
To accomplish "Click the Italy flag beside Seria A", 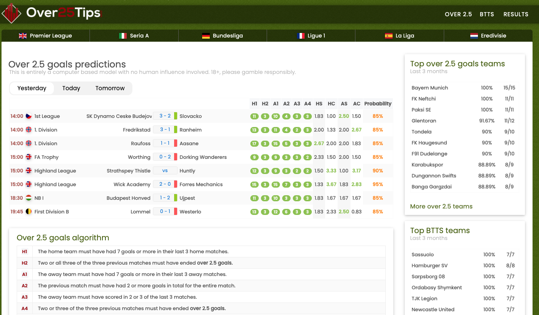I will click(123, 36).
